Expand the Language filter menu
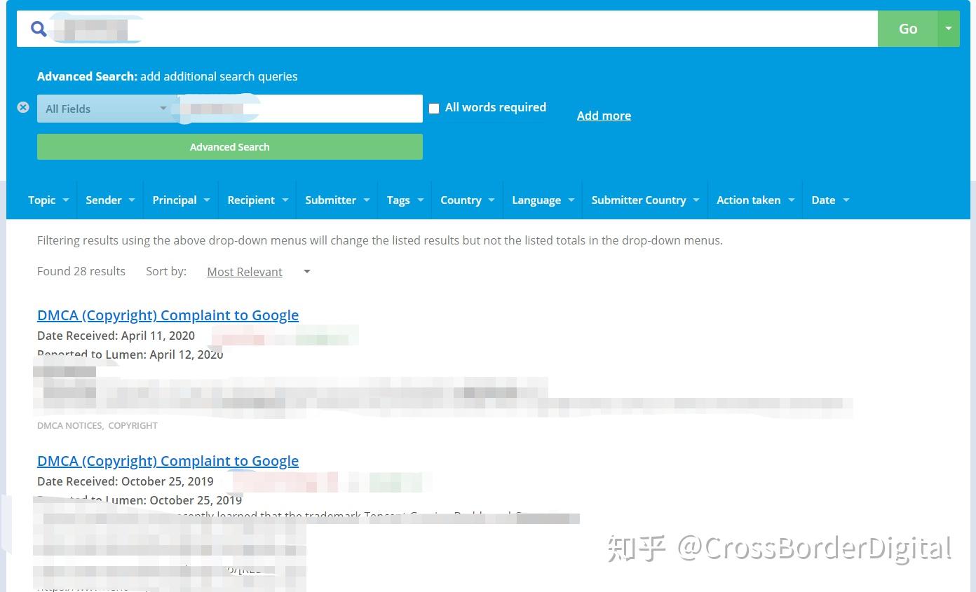 coord(543,200)
